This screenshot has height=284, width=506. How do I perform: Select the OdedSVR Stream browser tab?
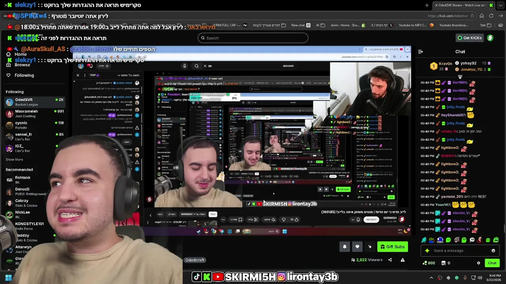click(x=463, y=5)
